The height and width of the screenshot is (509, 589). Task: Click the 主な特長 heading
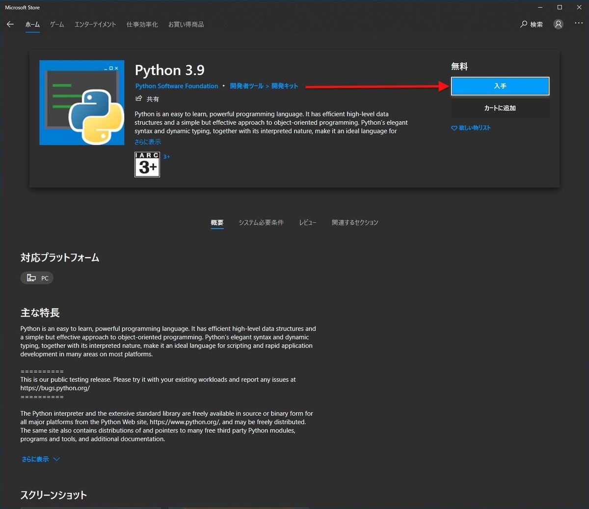[x=40, y=313]
